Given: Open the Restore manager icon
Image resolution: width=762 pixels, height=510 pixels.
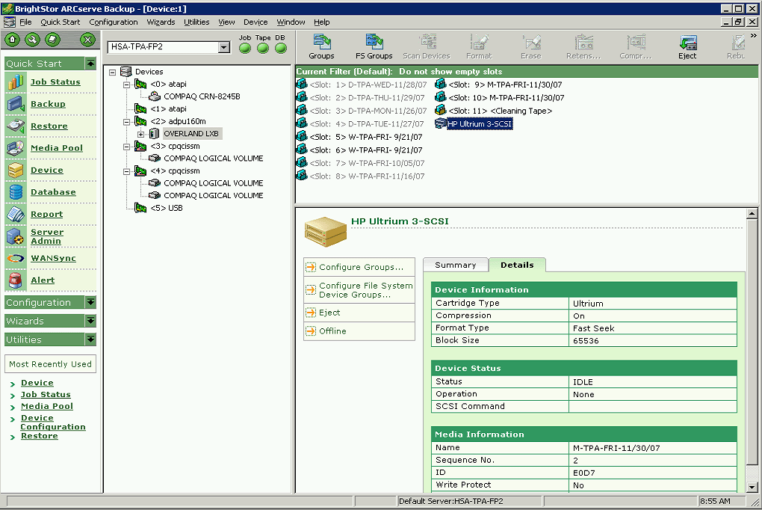Looking at the screenshot, I should 50,126.
